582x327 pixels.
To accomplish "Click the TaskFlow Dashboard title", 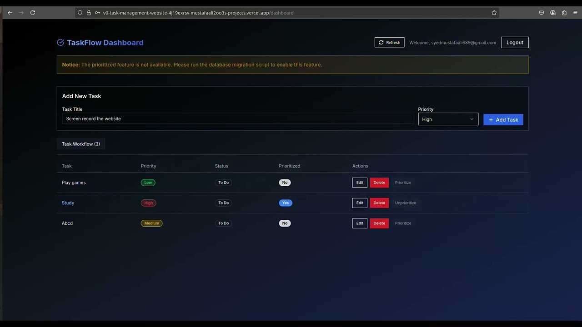I will (x=105, y=42).
